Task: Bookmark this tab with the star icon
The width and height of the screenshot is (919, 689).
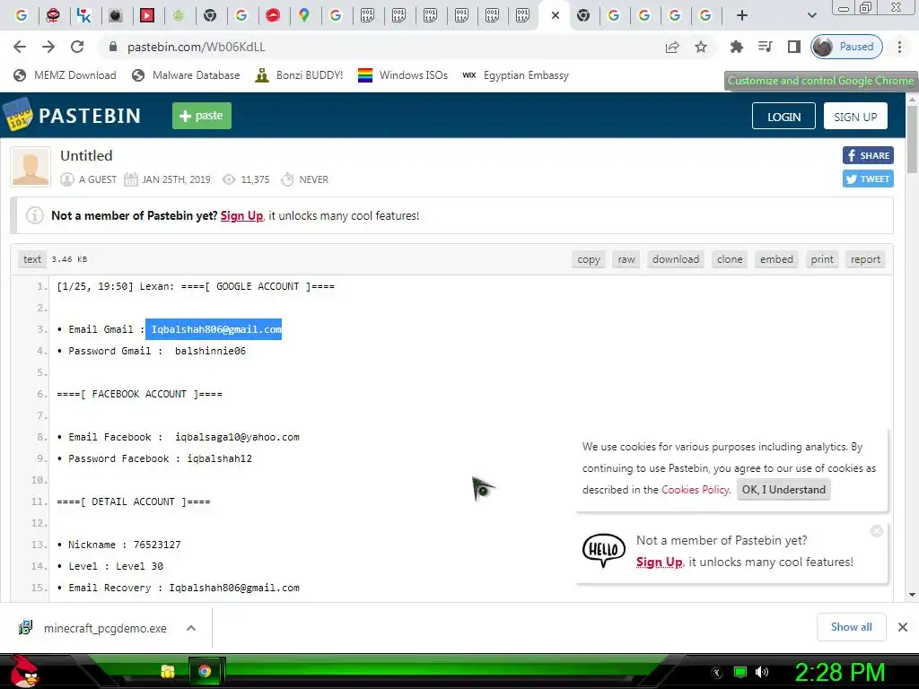Action: 700,47
